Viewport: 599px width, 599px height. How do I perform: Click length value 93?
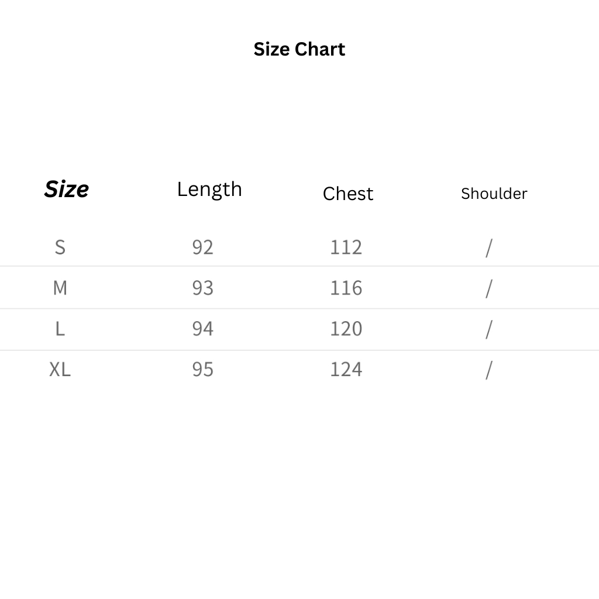(202, 288)
